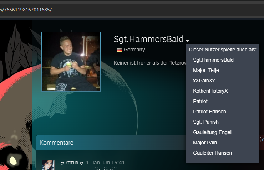Viewport: 264px width, 170px height.
Task: Click the question mark help link
Action: (262, 139)
